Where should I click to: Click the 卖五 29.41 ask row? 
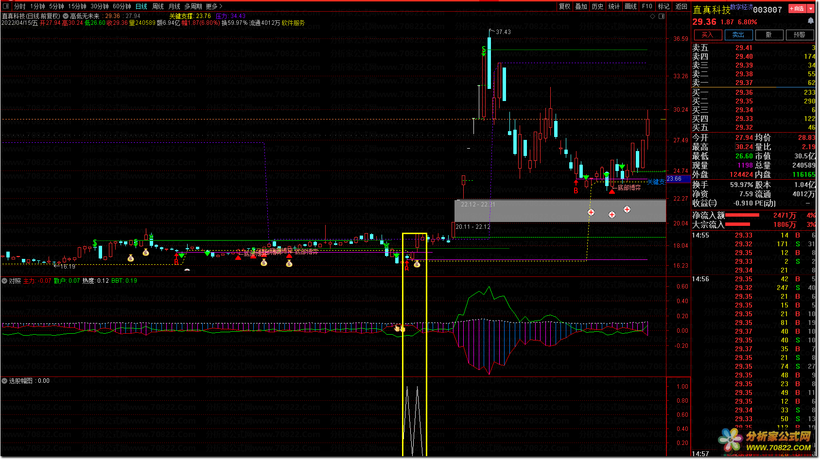(754, 48)
